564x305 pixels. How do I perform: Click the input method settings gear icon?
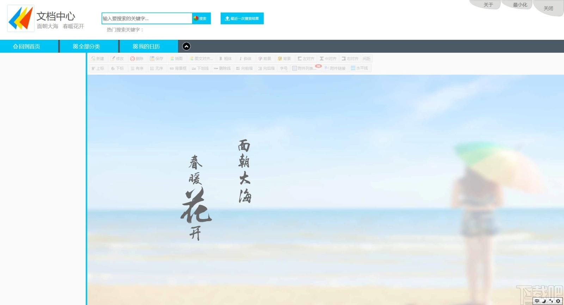coord(558,301)
